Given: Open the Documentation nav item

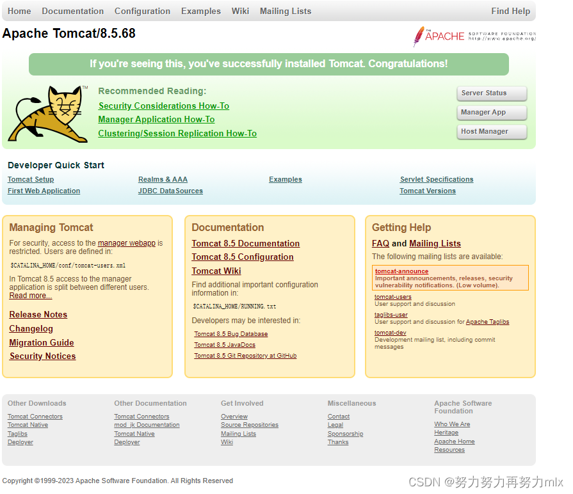Looking at the screenshot, I should click(73, 12).
